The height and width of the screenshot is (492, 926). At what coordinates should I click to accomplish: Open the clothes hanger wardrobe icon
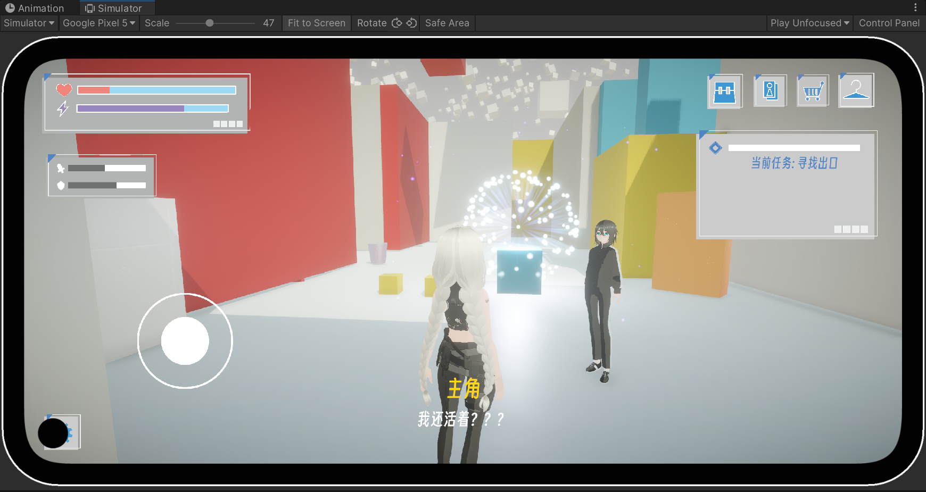856,90
